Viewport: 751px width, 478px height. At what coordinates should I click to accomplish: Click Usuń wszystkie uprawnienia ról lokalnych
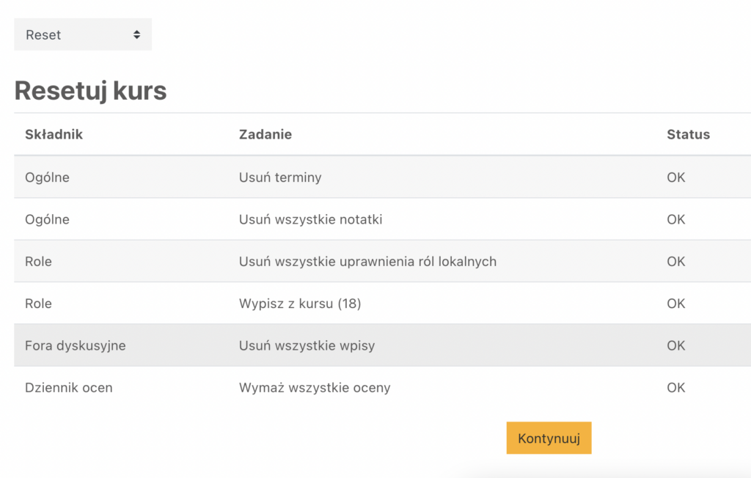(x=367, y=262)
